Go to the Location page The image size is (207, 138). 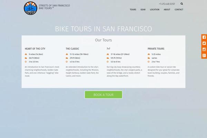click(155, 10)
